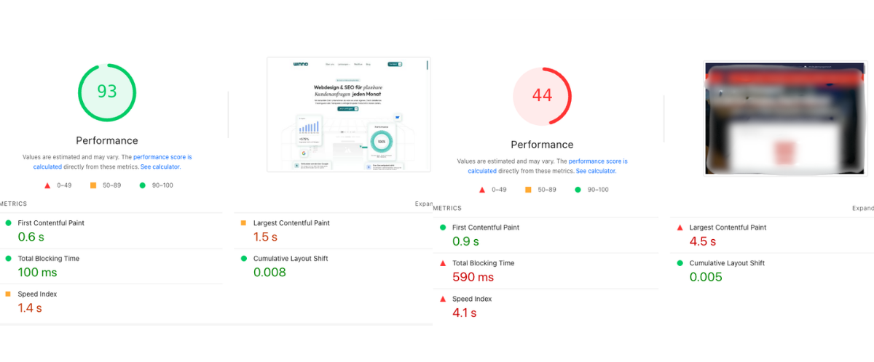Image resolution: width=874 pixels, height=362 pixels.
Task: Click red triangle icon beside Speed Index 4.1 s
Action: (443, 299)
